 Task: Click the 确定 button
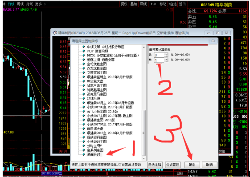(192, 165)
